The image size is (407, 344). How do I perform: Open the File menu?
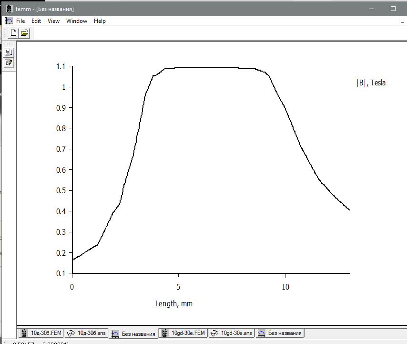[20, 21]
